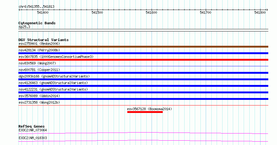Screen dimensions: 277x145
Task: Click the 541800 ruler position label
Action: (x=260, y=12)
